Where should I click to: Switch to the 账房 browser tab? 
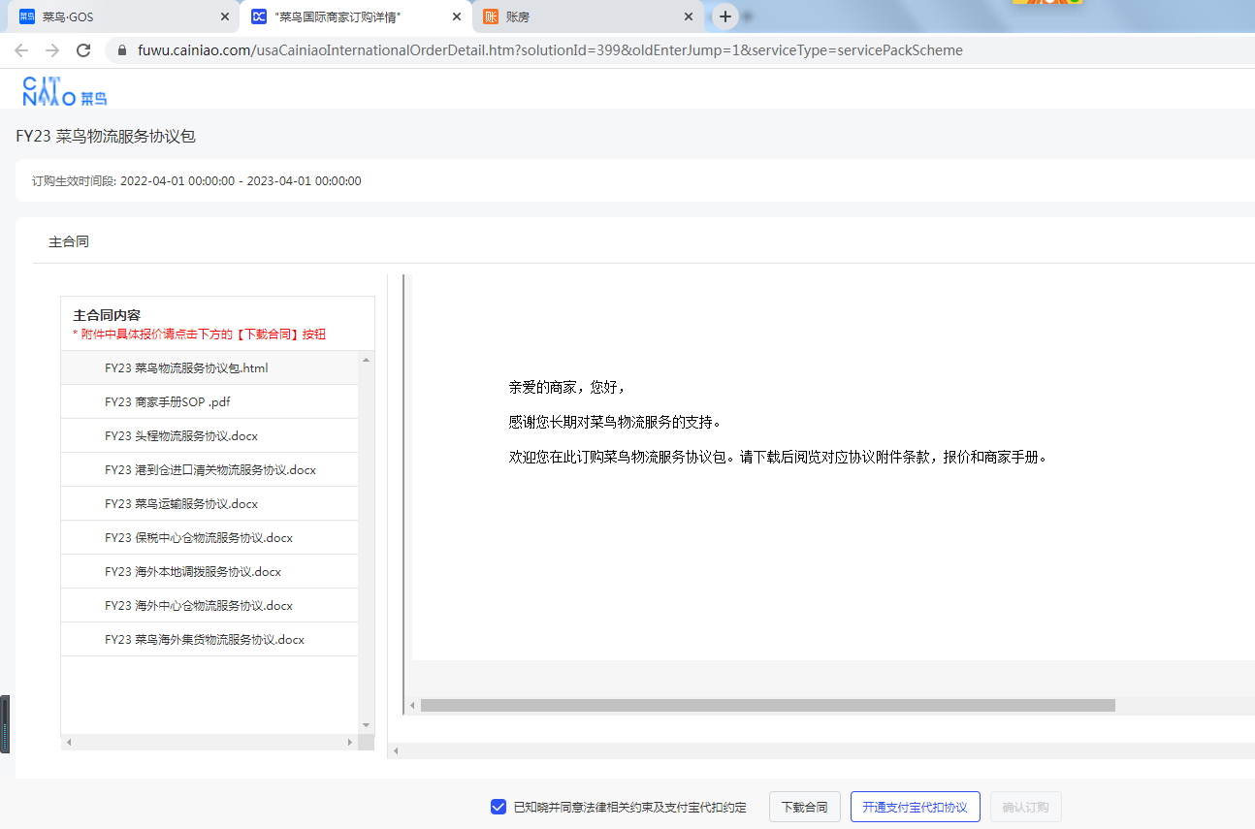tap(587, 16)
